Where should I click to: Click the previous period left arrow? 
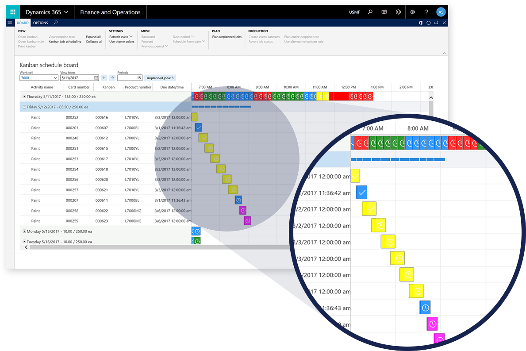[104, 78]
